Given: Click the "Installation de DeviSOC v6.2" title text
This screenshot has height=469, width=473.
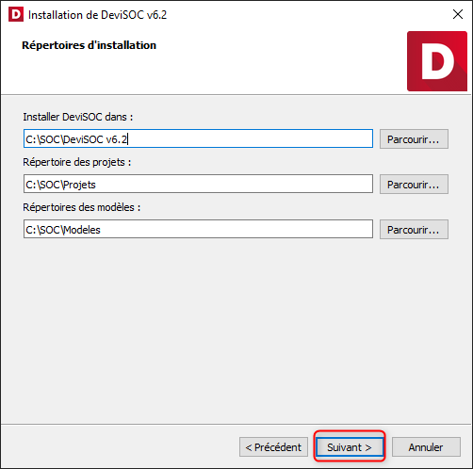Looking at the screenshot, I should [97, 15].
